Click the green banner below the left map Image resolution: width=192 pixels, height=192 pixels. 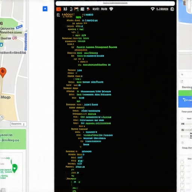pyautogui.click(x=13, y=139)
